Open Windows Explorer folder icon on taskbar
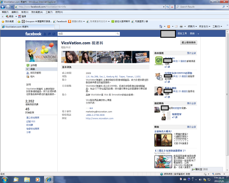The height and width of the screenshot is (183, 229). coord(27,179)
